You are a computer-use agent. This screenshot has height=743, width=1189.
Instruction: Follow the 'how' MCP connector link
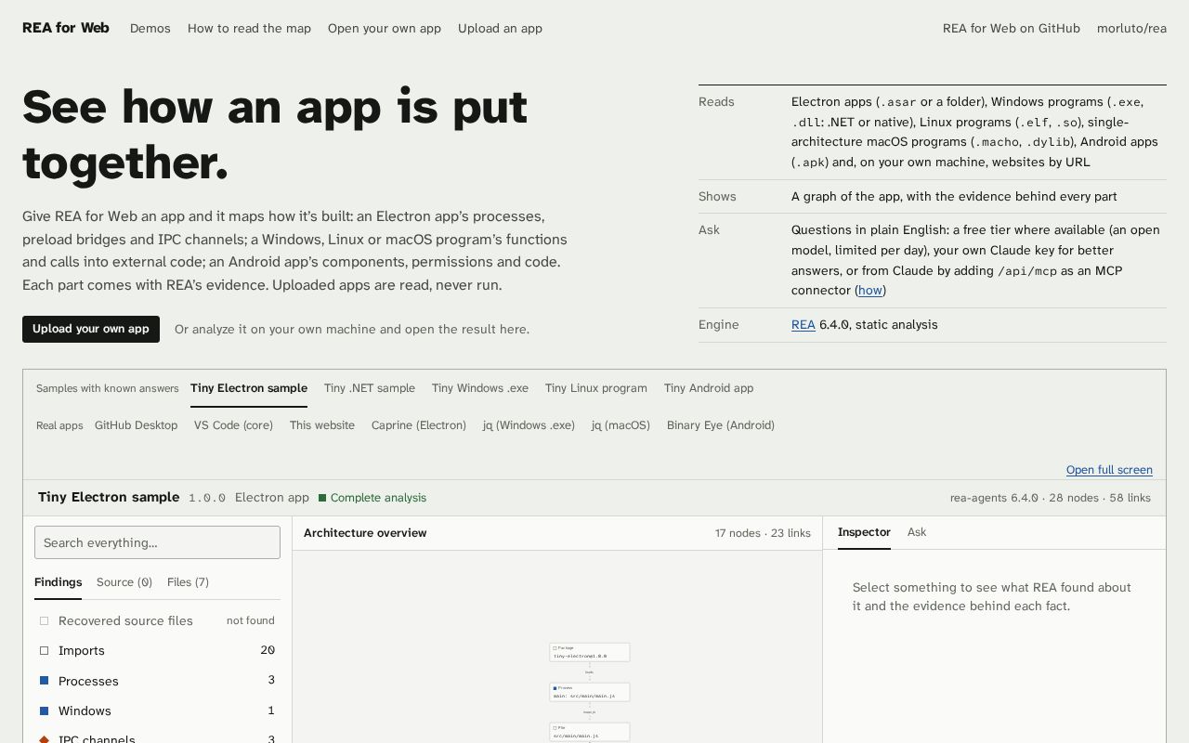tap(870, 290)
